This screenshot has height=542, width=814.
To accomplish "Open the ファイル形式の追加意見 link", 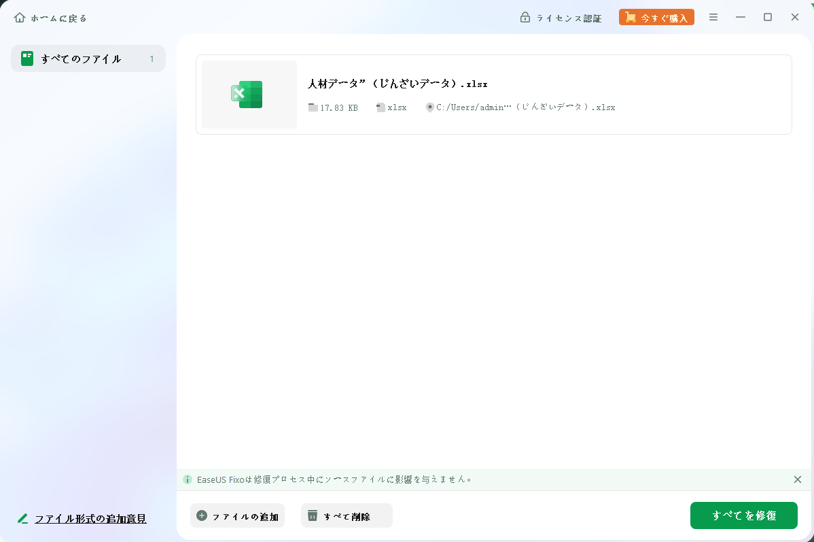I will point(90,519).
